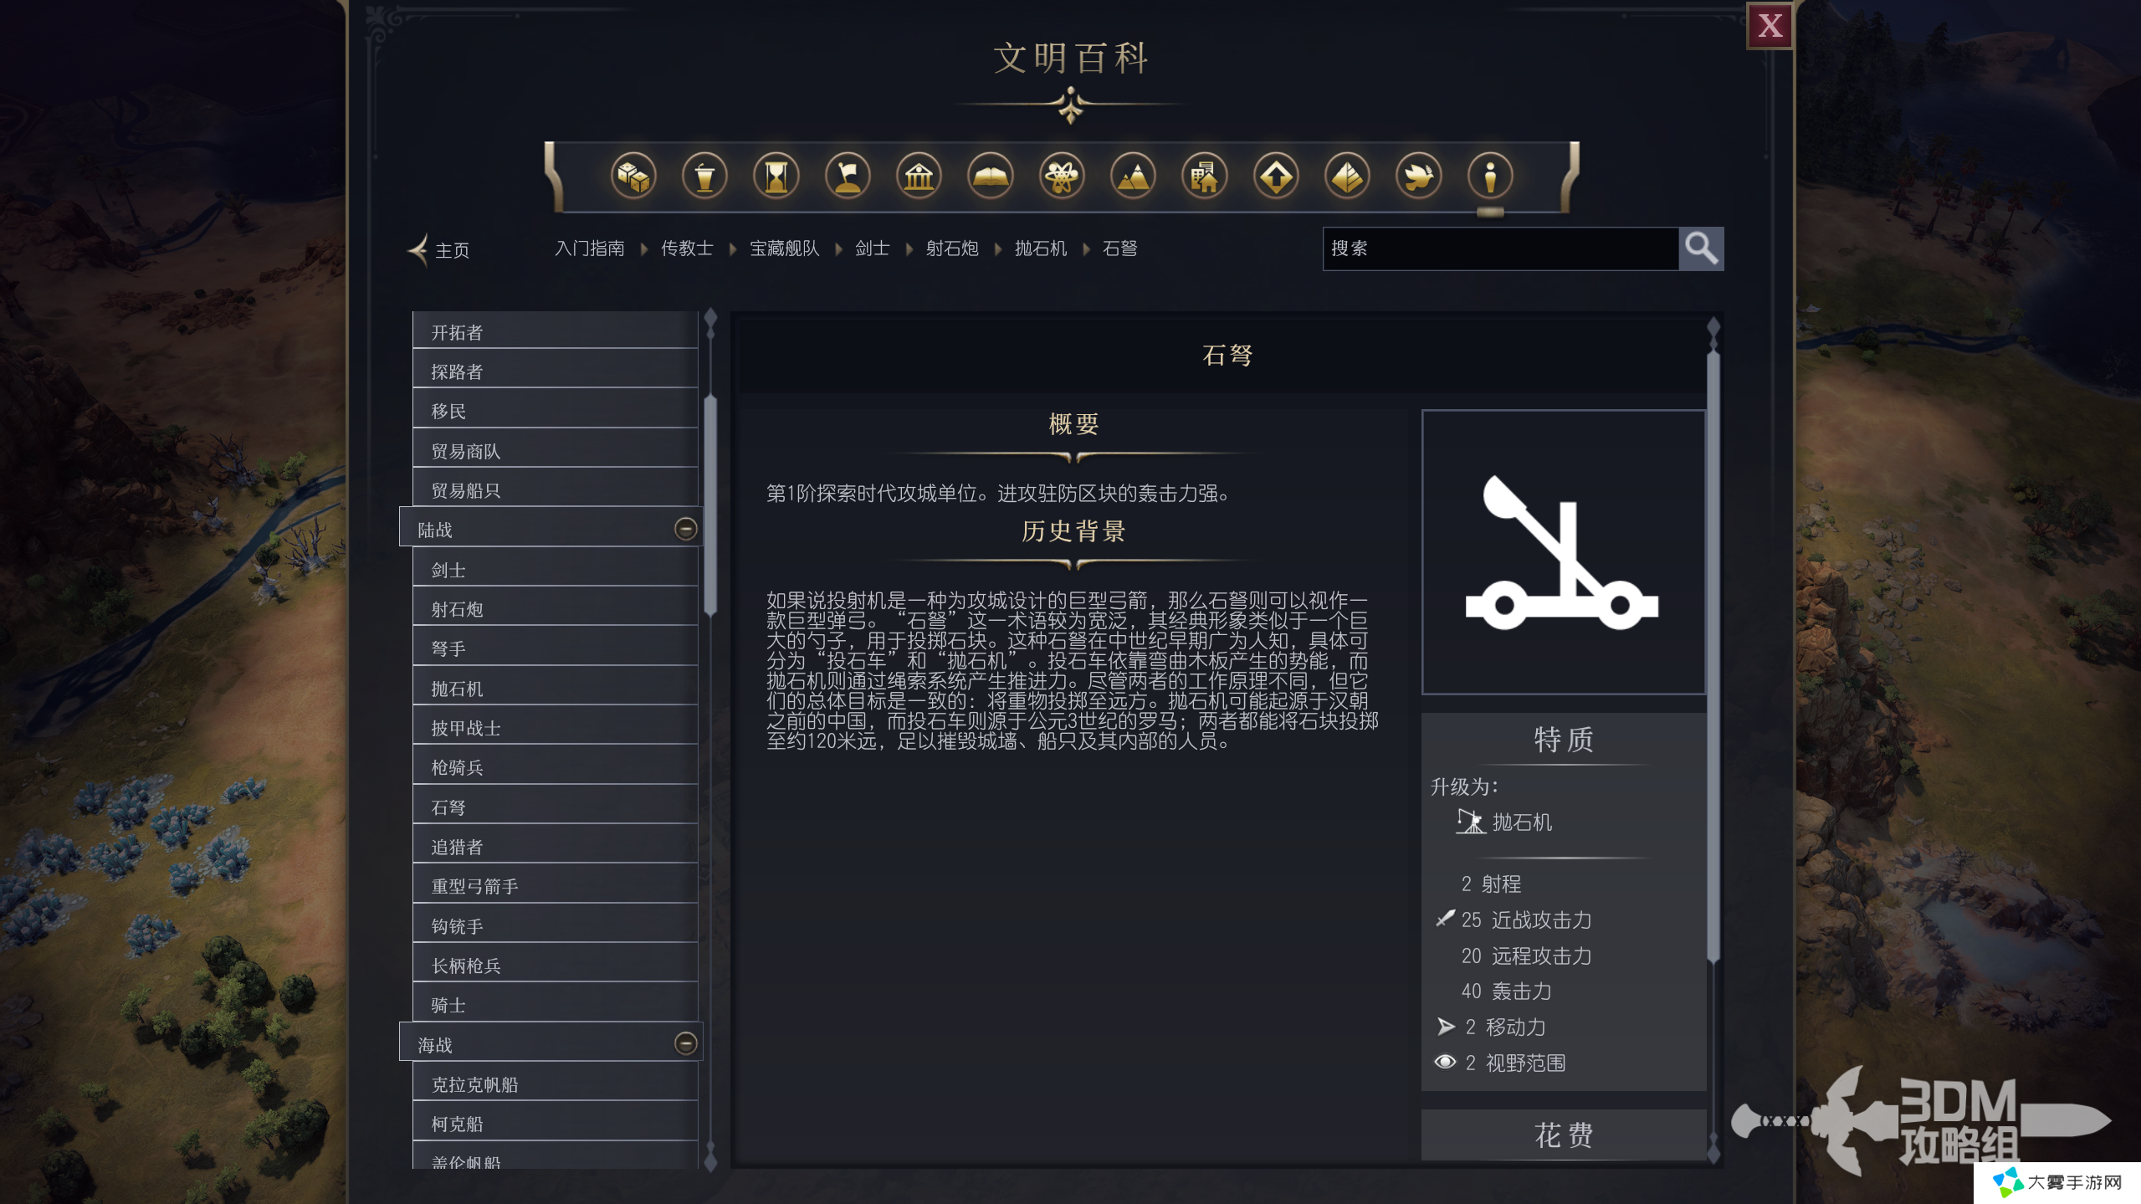Select the atom technologies category icon
The height and width of the screenshot is (1204, 2141).
pos(1062,177)
